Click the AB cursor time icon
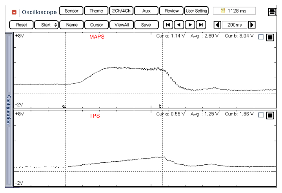Screen dimensions: 282x193 [223, 11]
